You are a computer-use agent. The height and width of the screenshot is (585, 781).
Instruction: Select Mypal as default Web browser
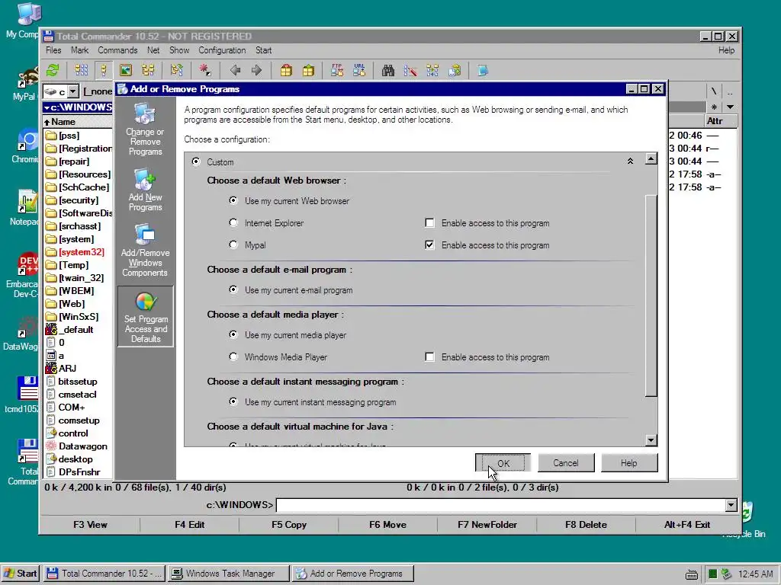233,245
